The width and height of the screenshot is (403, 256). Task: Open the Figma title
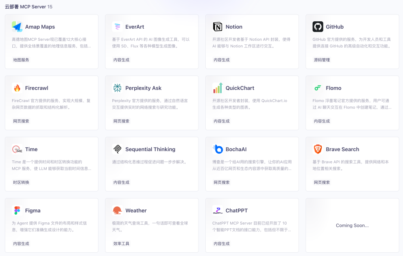(x=32, y=211)
